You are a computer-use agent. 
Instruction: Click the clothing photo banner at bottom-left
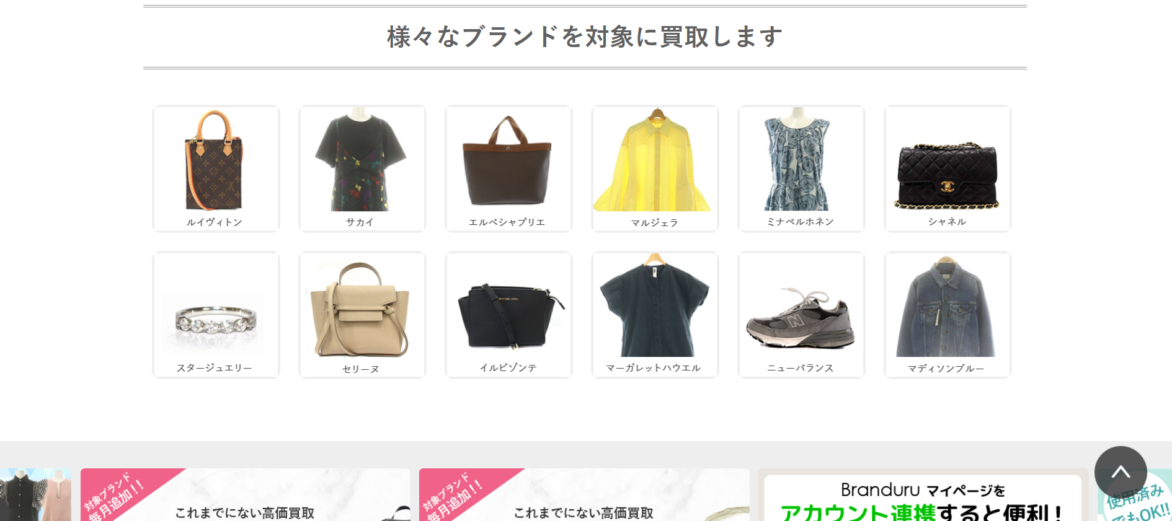(36, 494)
